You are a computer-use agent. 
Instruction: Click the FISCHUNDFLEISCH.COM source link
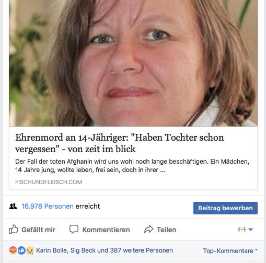(49, 182)
